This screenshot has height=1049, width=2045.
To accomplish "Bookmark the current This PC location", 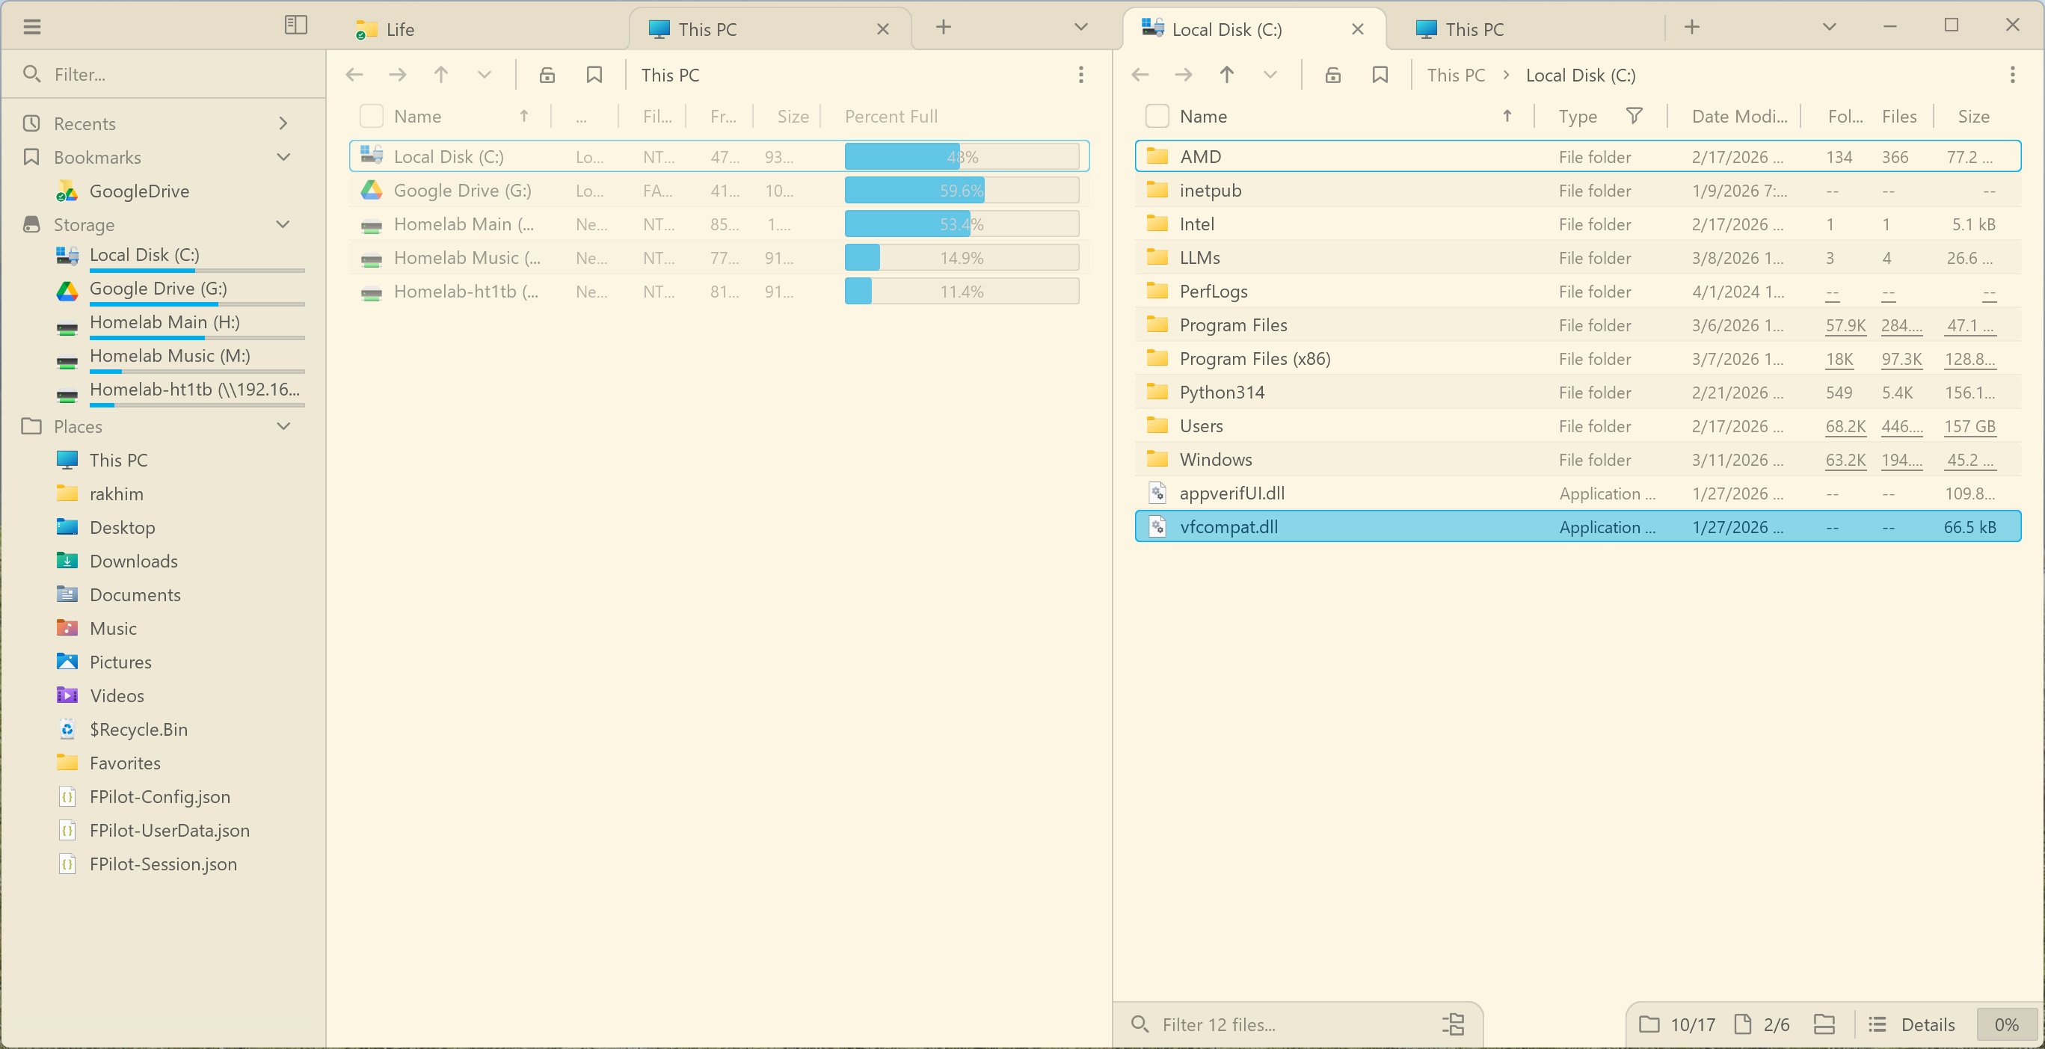I will point(594,75).
